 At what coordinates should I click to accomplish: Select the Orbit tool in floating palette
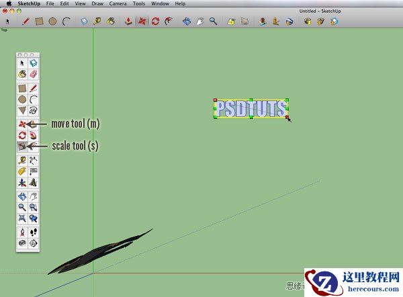(22, 196)
